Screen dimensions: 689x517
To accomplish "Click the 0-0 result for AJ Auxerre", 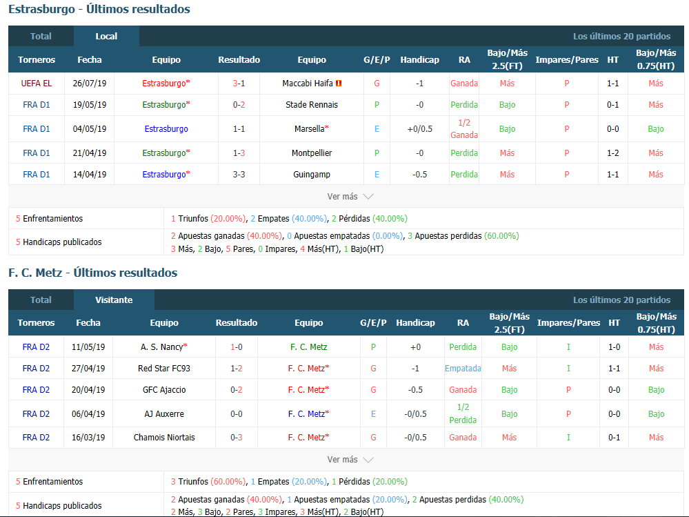I will coord(237,413).
